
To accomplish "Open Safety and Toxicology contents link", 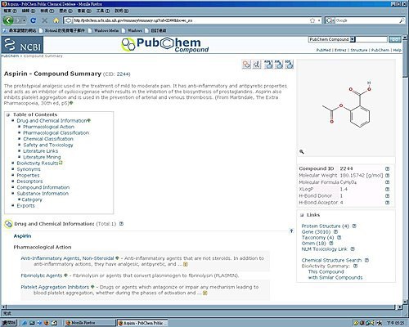I will point(48,145).
